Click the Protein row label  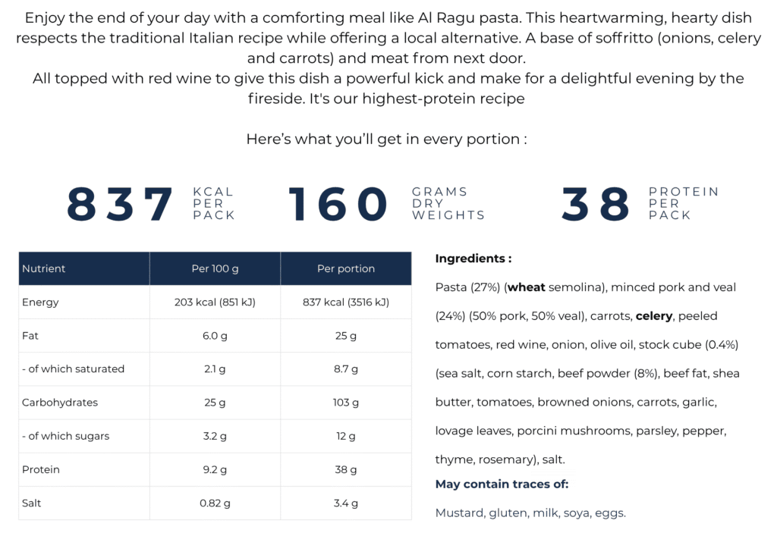click(41, 469)
